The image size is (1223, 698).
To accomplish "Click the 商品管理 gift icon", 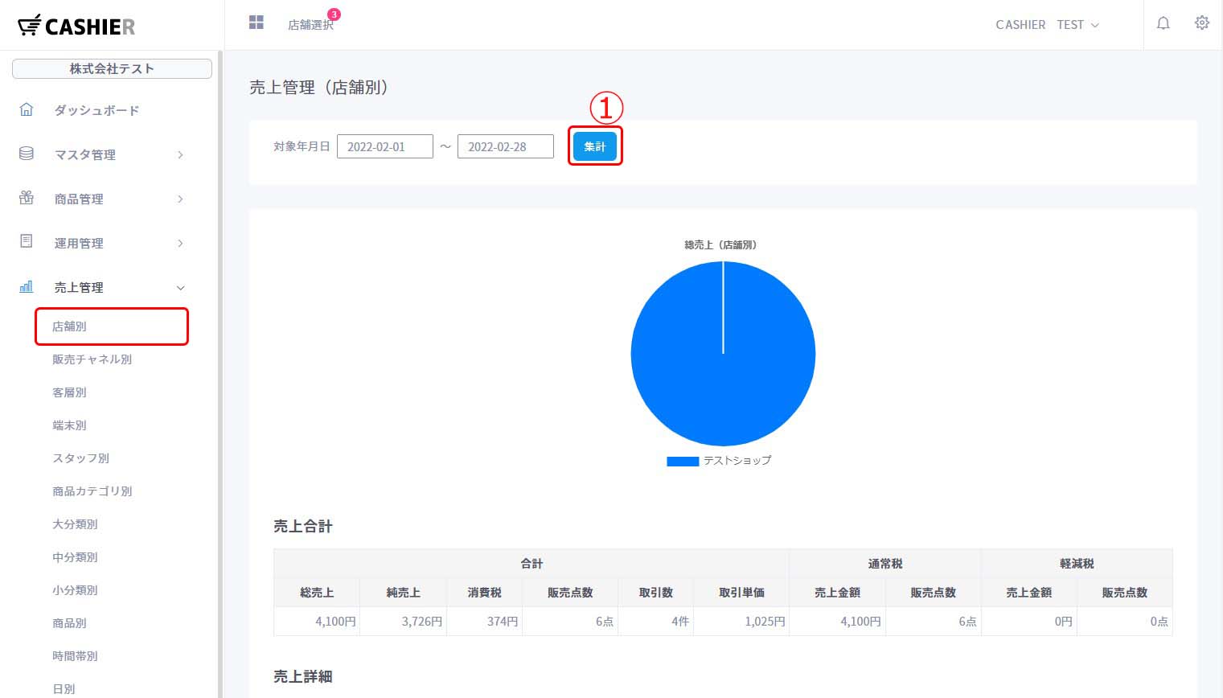I will point(27,197).
